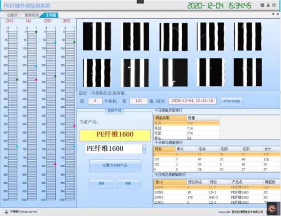
Task: Click the lock icon in the title bar
Action: (268, 5)
